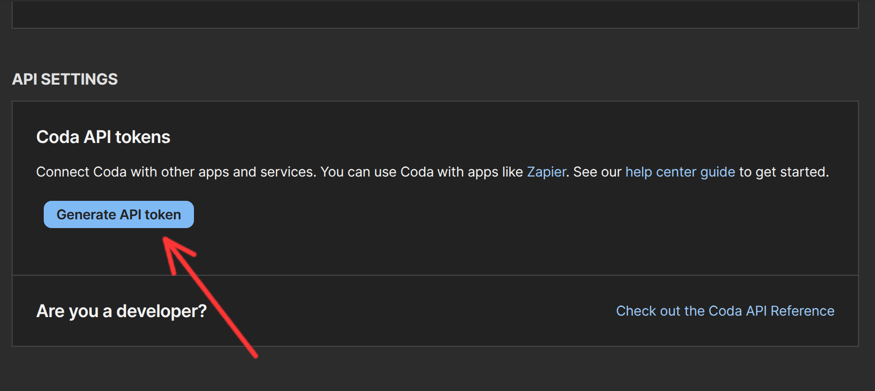
Task: Select the API SETTINGS heading text
Action: click(x=65, y=79)
